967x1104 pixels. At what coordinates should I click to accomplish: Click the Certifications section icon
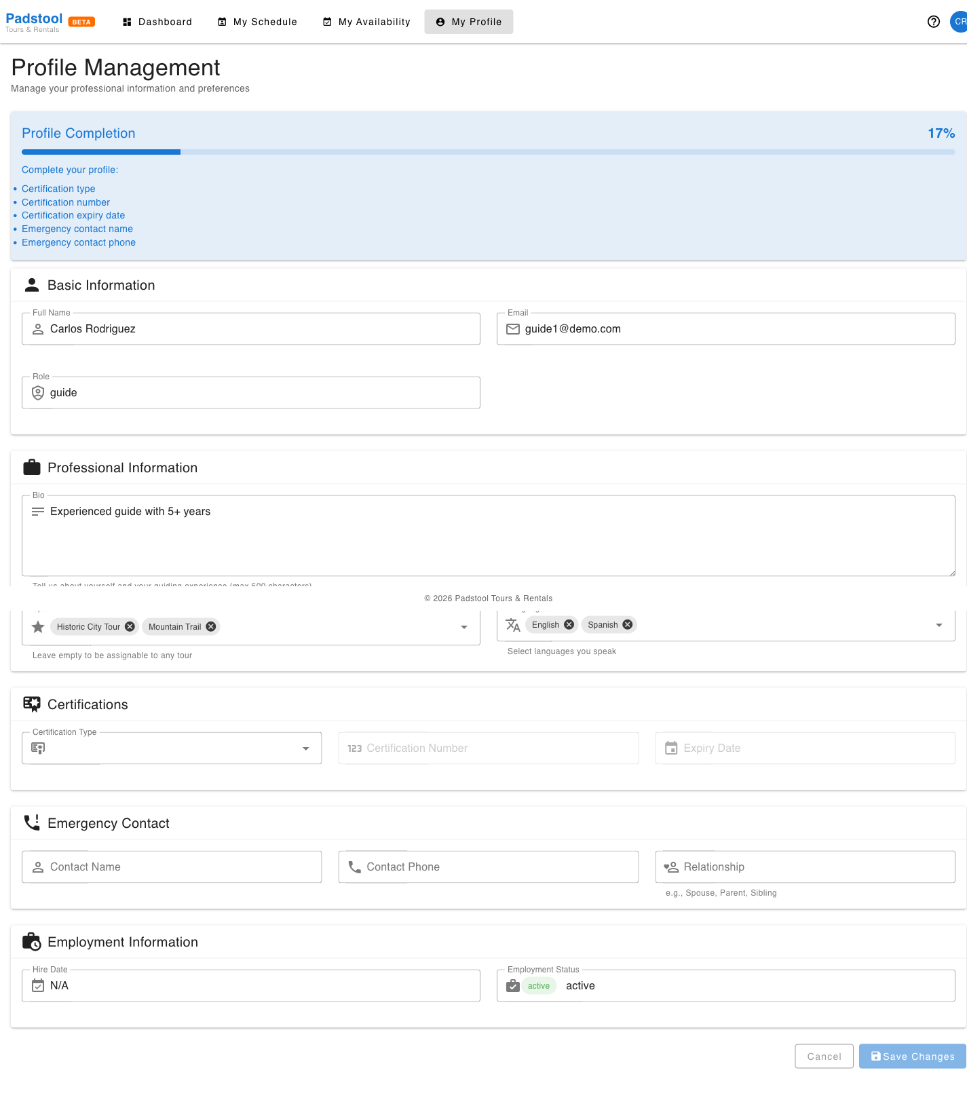coord(32,704)
